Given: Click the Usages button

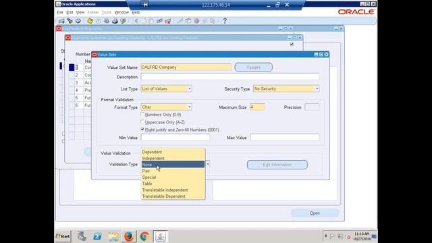Looking at the screenshot, I should (x=254, y=67).
